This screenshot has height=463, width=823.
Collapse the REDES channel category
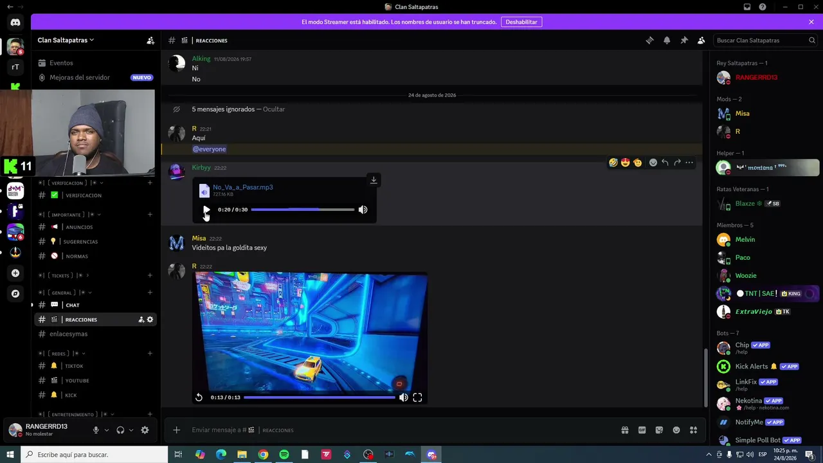click(62, 353)
